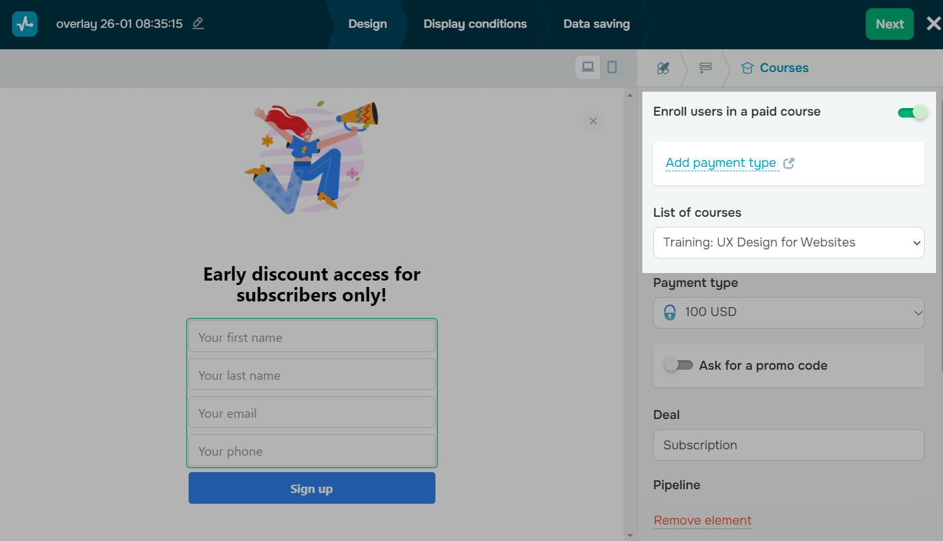Click the external link icon beside Add payment type
943x541 pixels.
click(x=789, y=163)
